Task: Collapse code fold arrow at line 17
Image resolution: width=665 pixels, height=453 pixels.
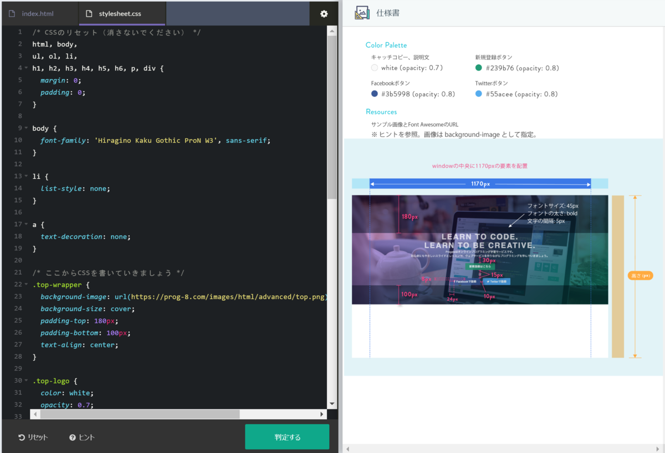Action: click(27, 224)
